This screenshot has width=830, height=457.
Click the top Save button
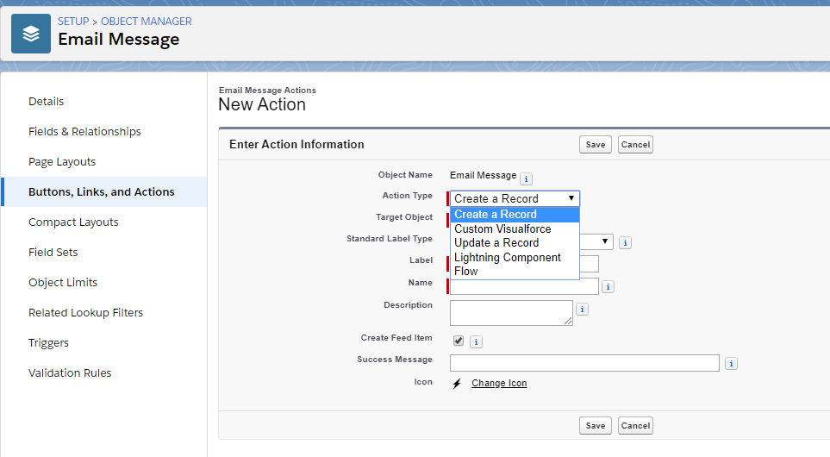596,145
